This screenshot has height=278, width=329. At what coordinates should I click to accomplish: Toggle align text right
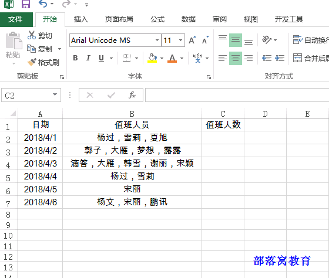(249, 58)
